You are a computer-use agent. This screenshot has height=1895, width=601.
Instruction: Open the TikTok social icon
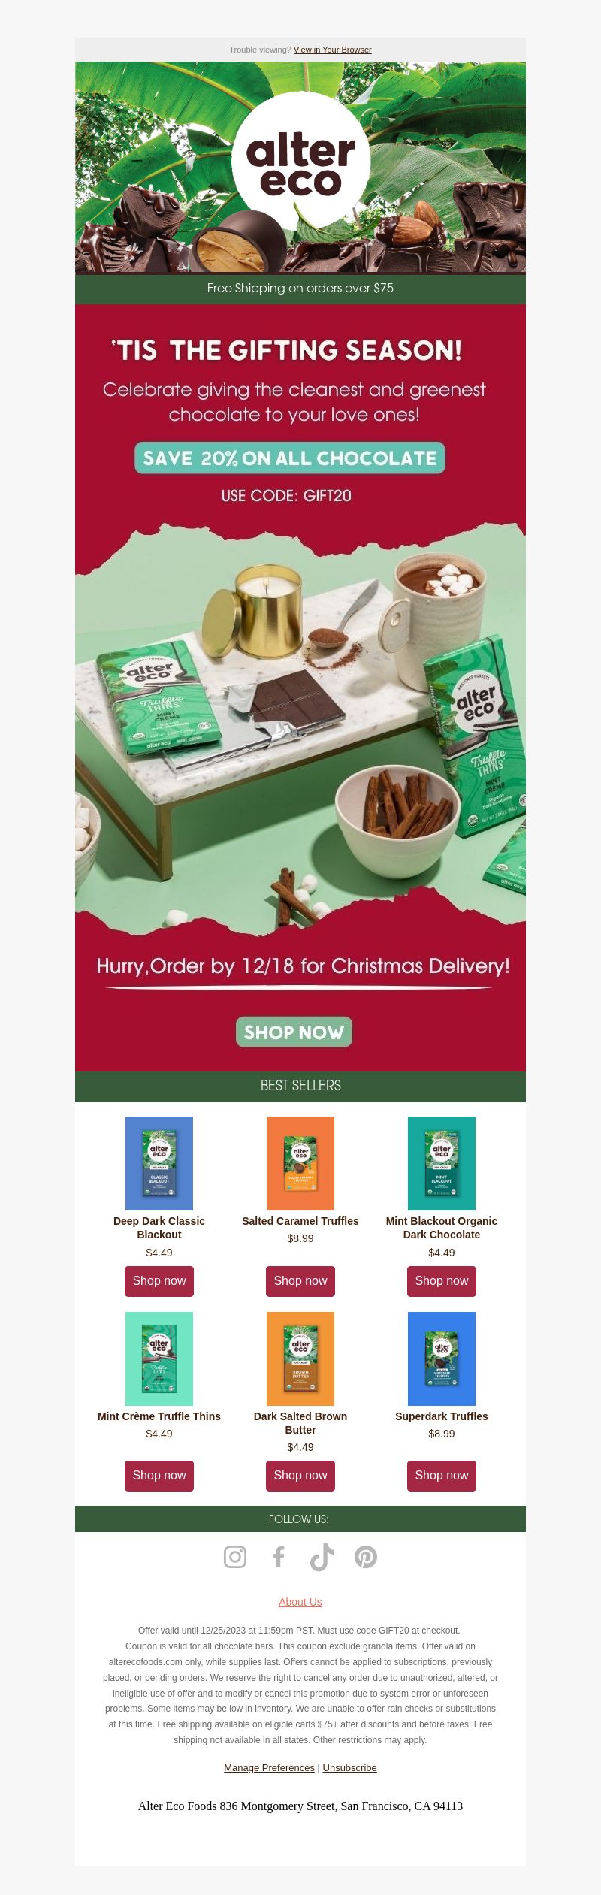click(322, 1557)
